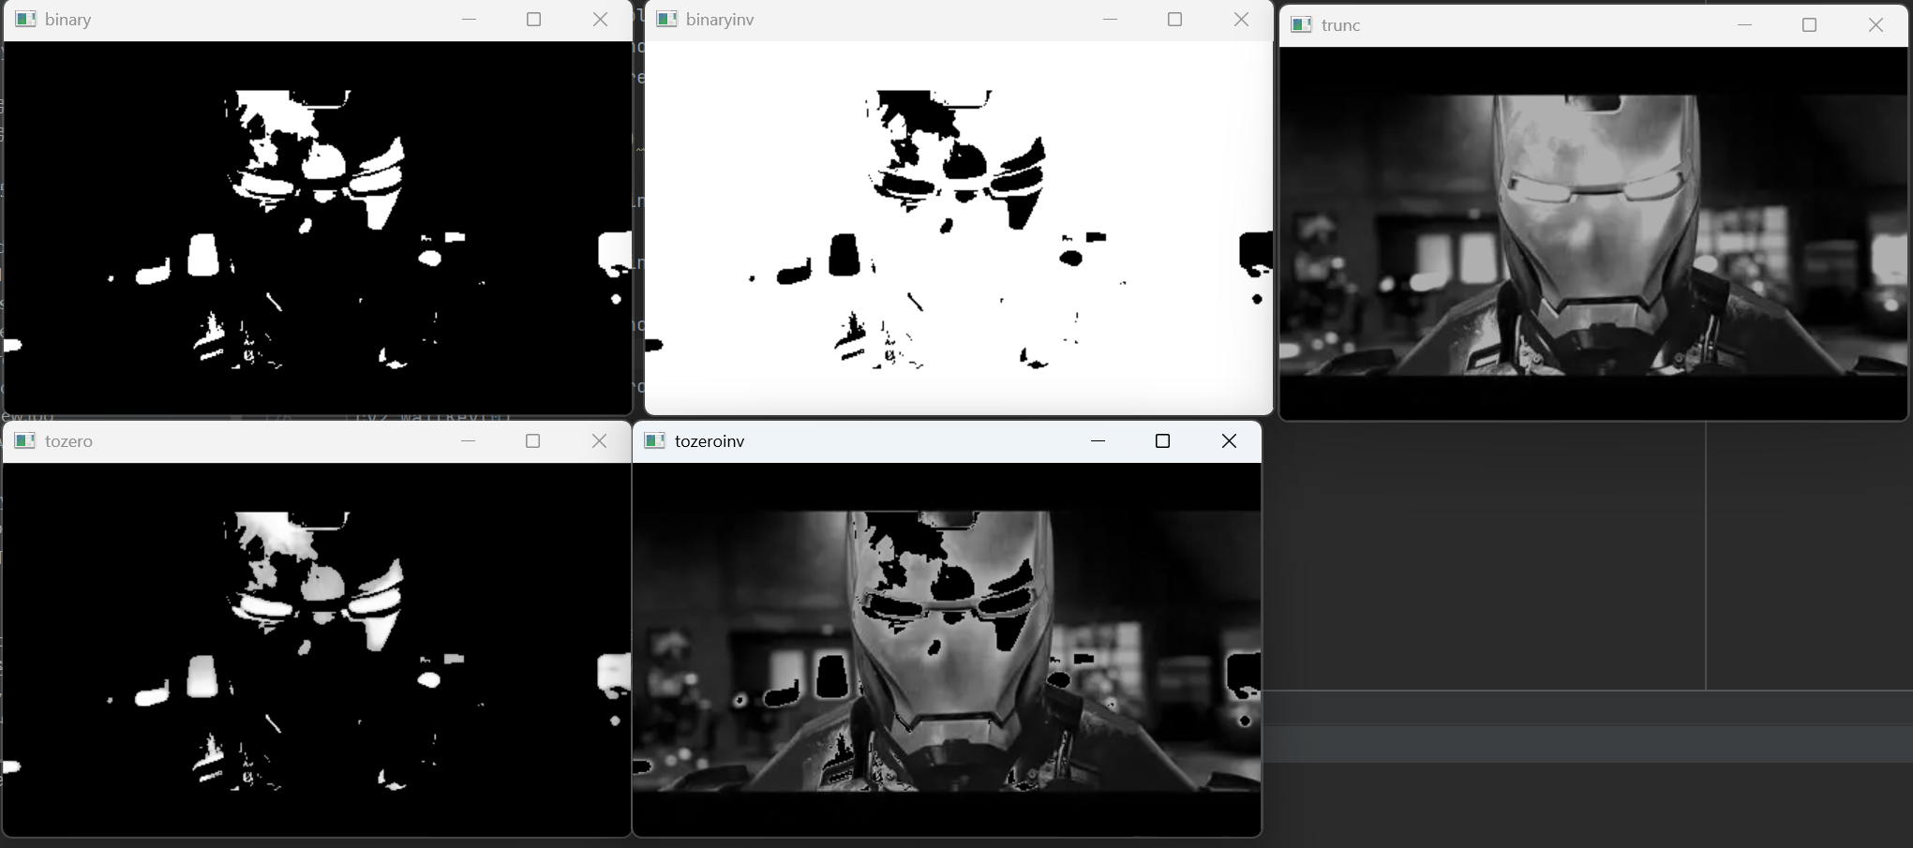The height and width of the screenshot is (848, 1913).
Task: Close the binaryinv window
Action: click(1242, 20)
